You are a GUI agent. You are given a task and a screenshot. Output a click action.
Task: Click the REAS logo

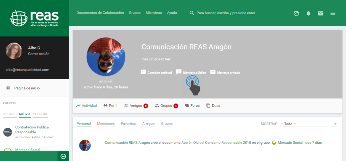coord(34,18)
